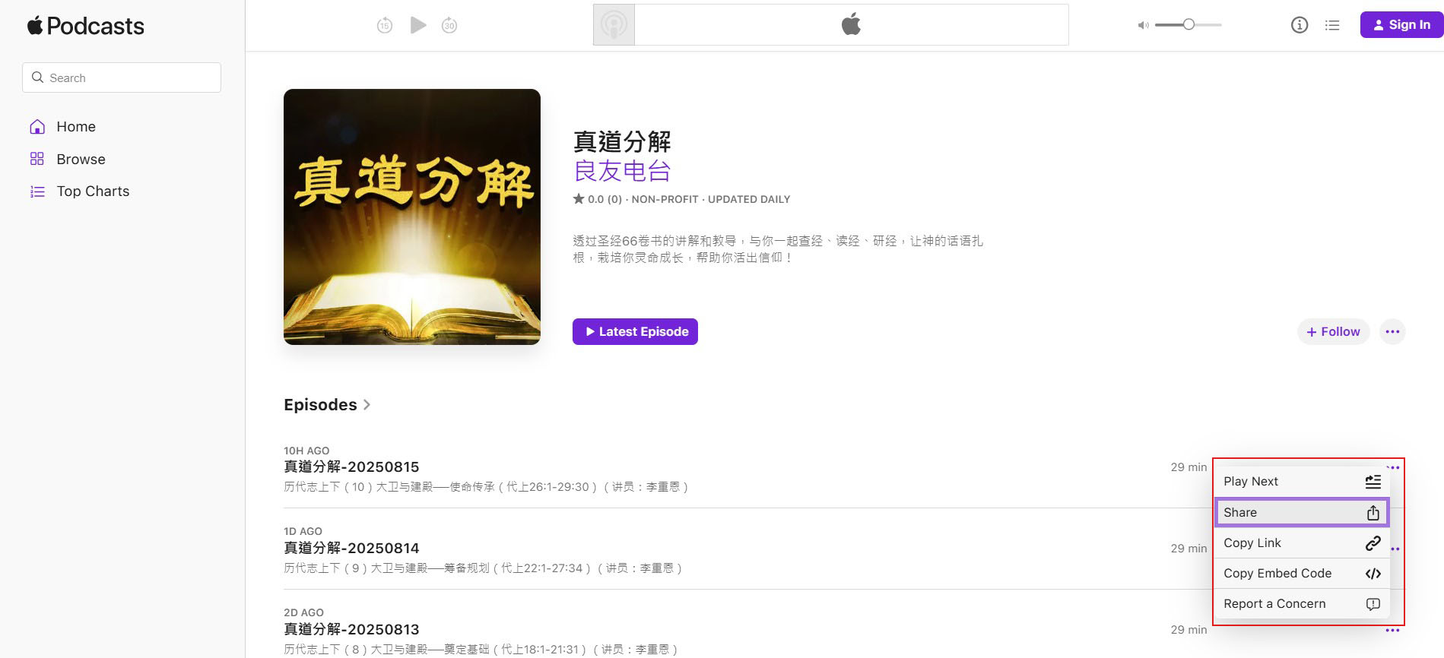Screen dimensions: 1444x658
Task: Select Copy Embed Code menu item
Action: pyautogui.click(x=1302, y=573)
